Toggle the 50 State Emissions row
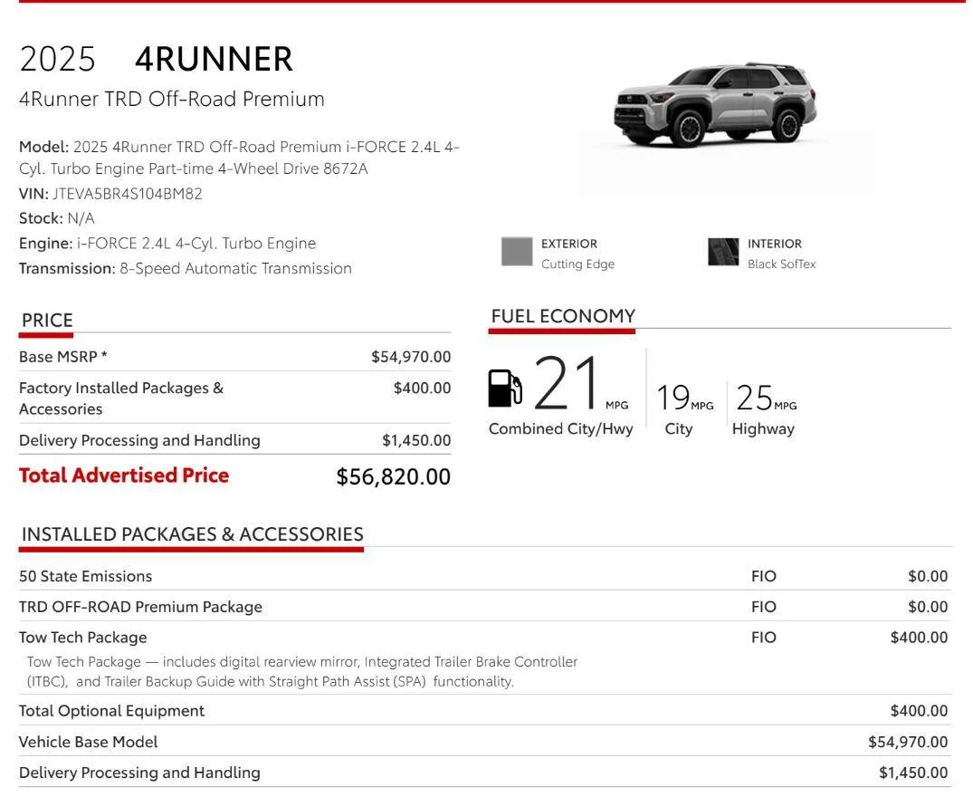The width and height of the screenshot is (973, 797). click(84, 576)
